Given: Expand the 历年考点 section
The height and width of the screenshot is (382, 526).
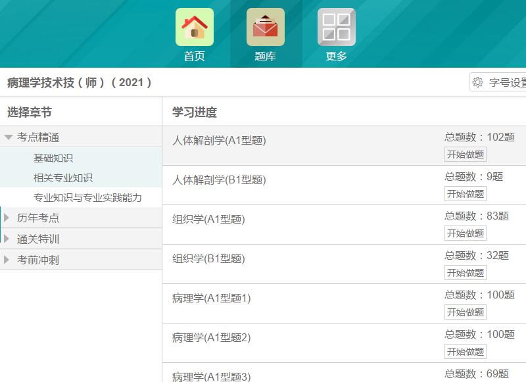Looking at the screenshot, I should (7, 218).
